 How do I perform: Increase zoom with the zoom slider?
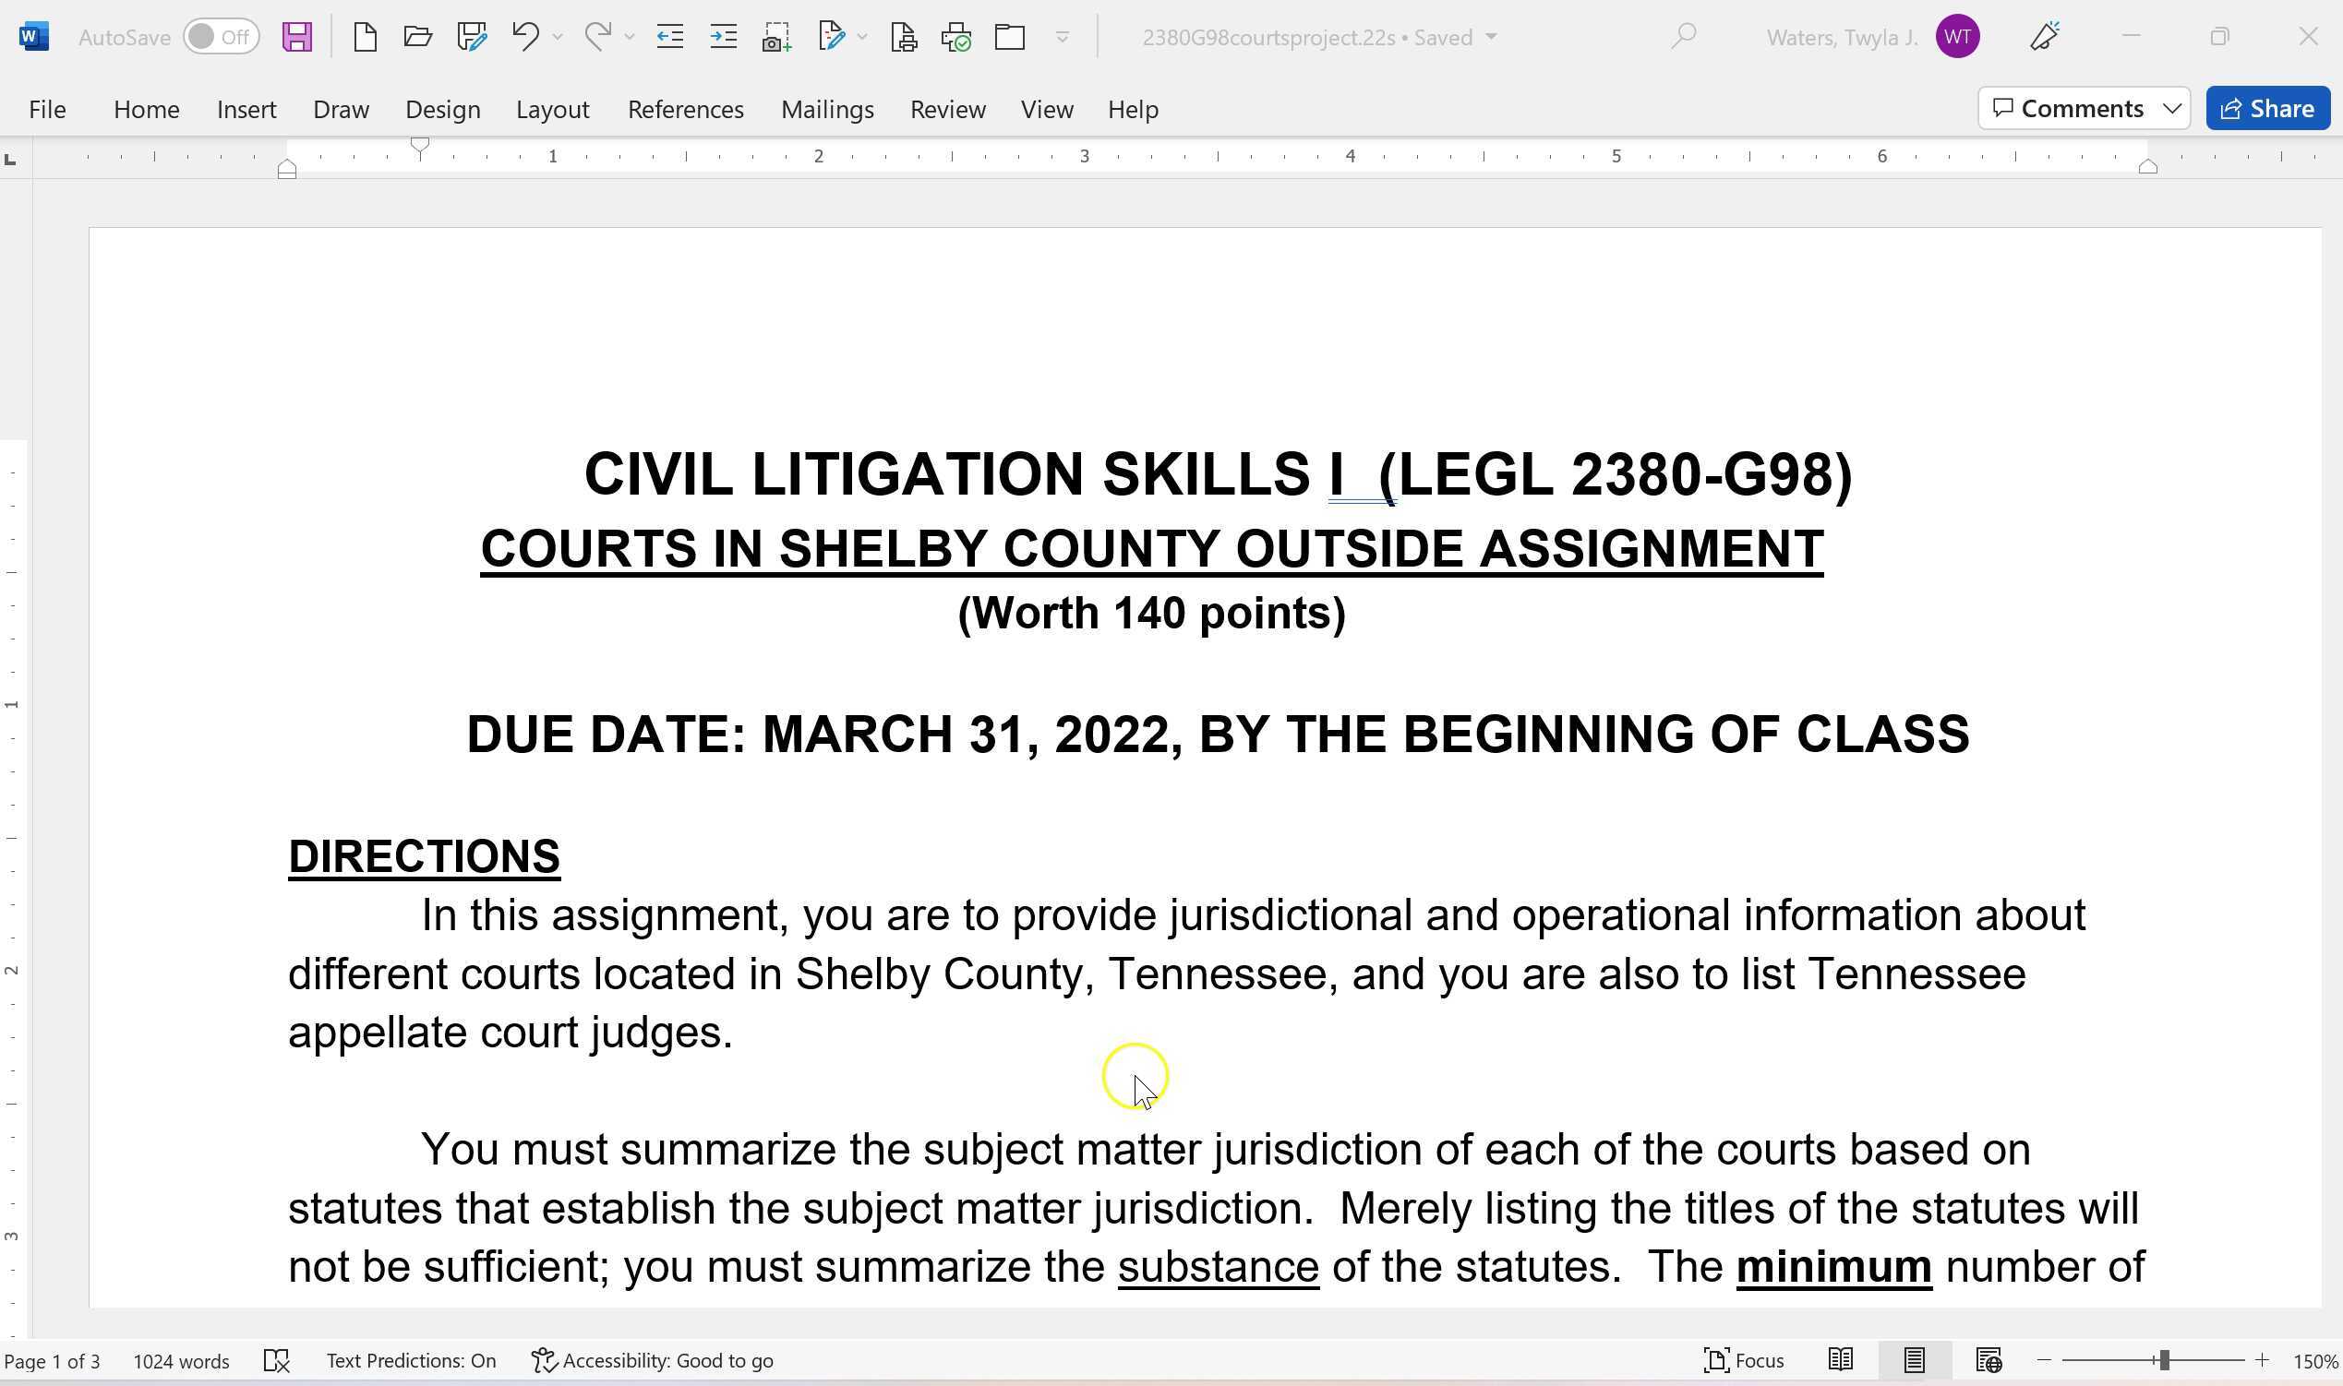click(x=2263, y=1361)
